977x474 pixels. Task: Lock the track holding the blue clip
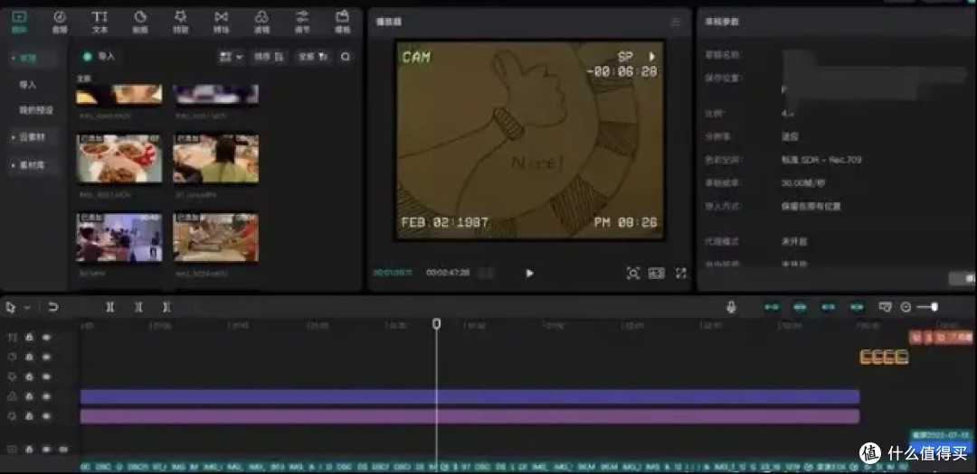click(29, 396)
